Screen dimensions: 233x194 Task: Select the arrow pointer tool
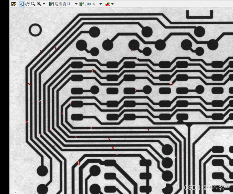22,4
